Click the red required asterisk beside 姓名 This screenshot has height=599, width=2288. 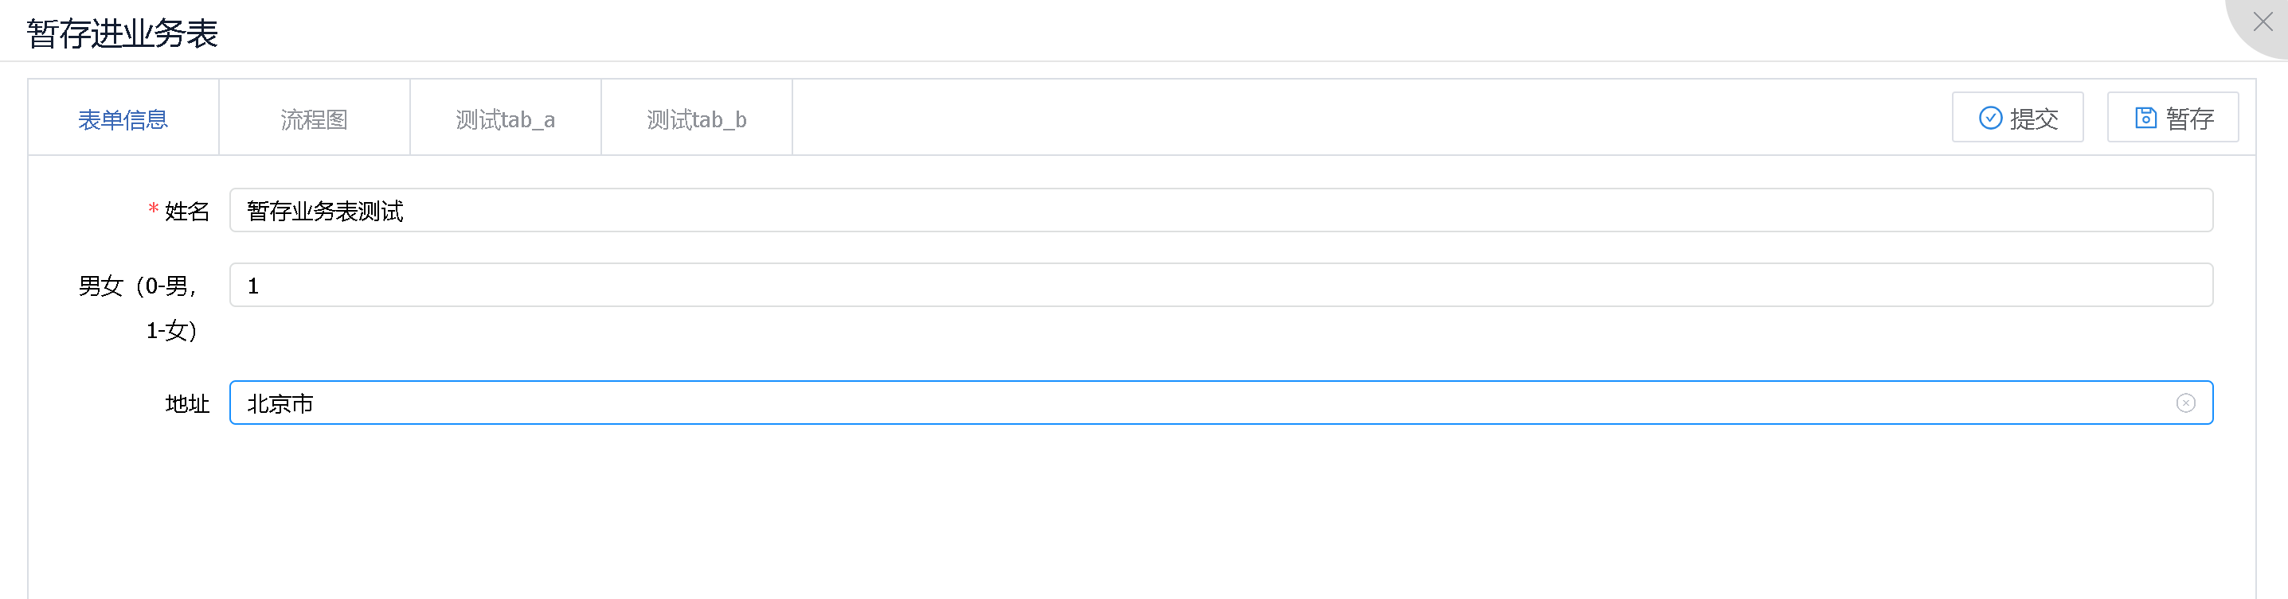[x=153, y=209]
